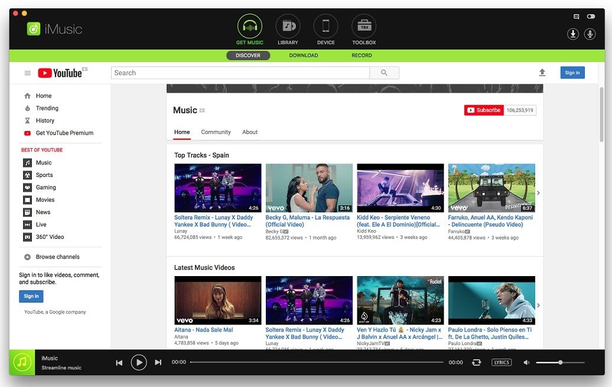Open the Becky G La Respuesta thumbnail
Image resolution: width=612 pixels, height=387 pixels.
[309, 188]
